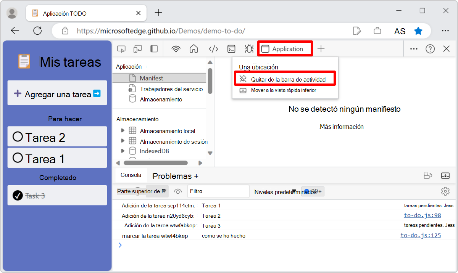Mark Tarea 2 as completed

click(x=18, y=136)
